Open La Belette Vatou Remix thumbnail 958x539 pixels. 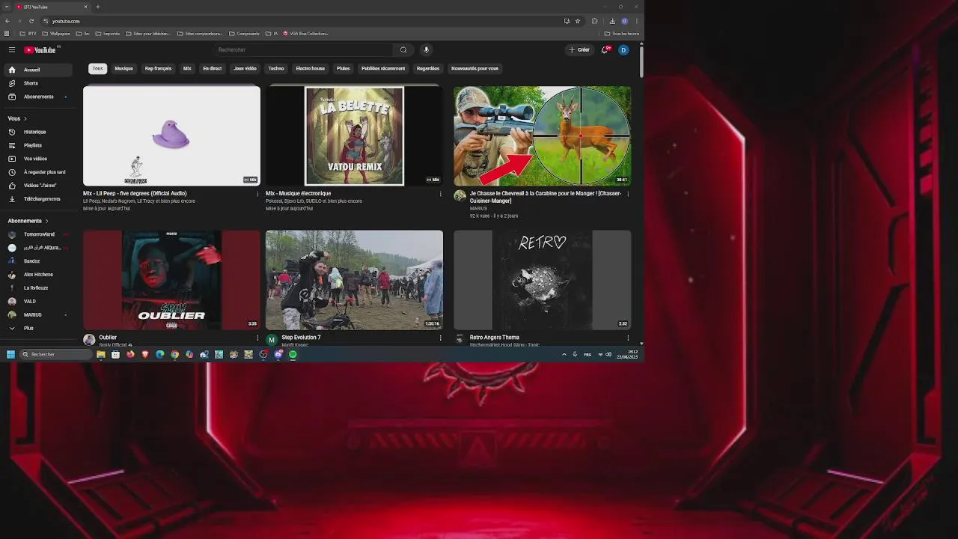(x=354, y=135)
